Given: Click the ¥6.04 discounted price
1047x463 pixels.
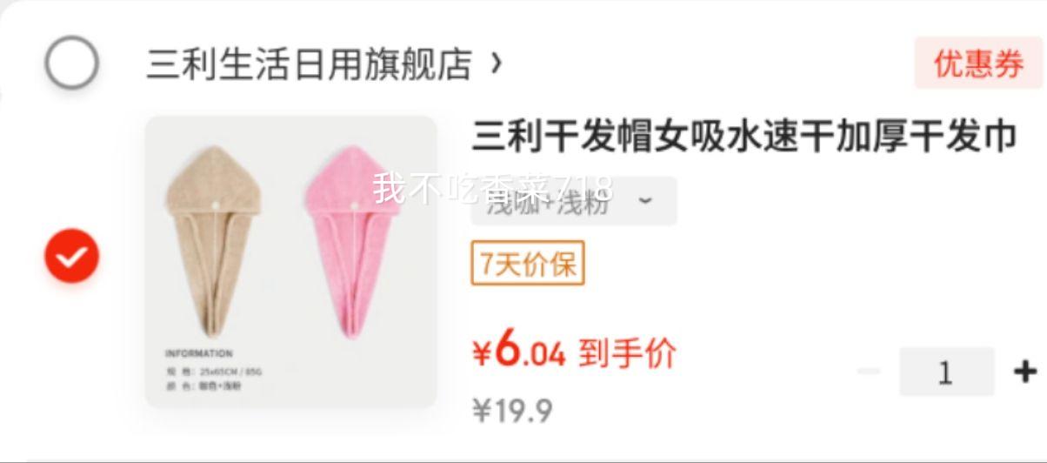Looking at the screenshot, I should [519, 352].
